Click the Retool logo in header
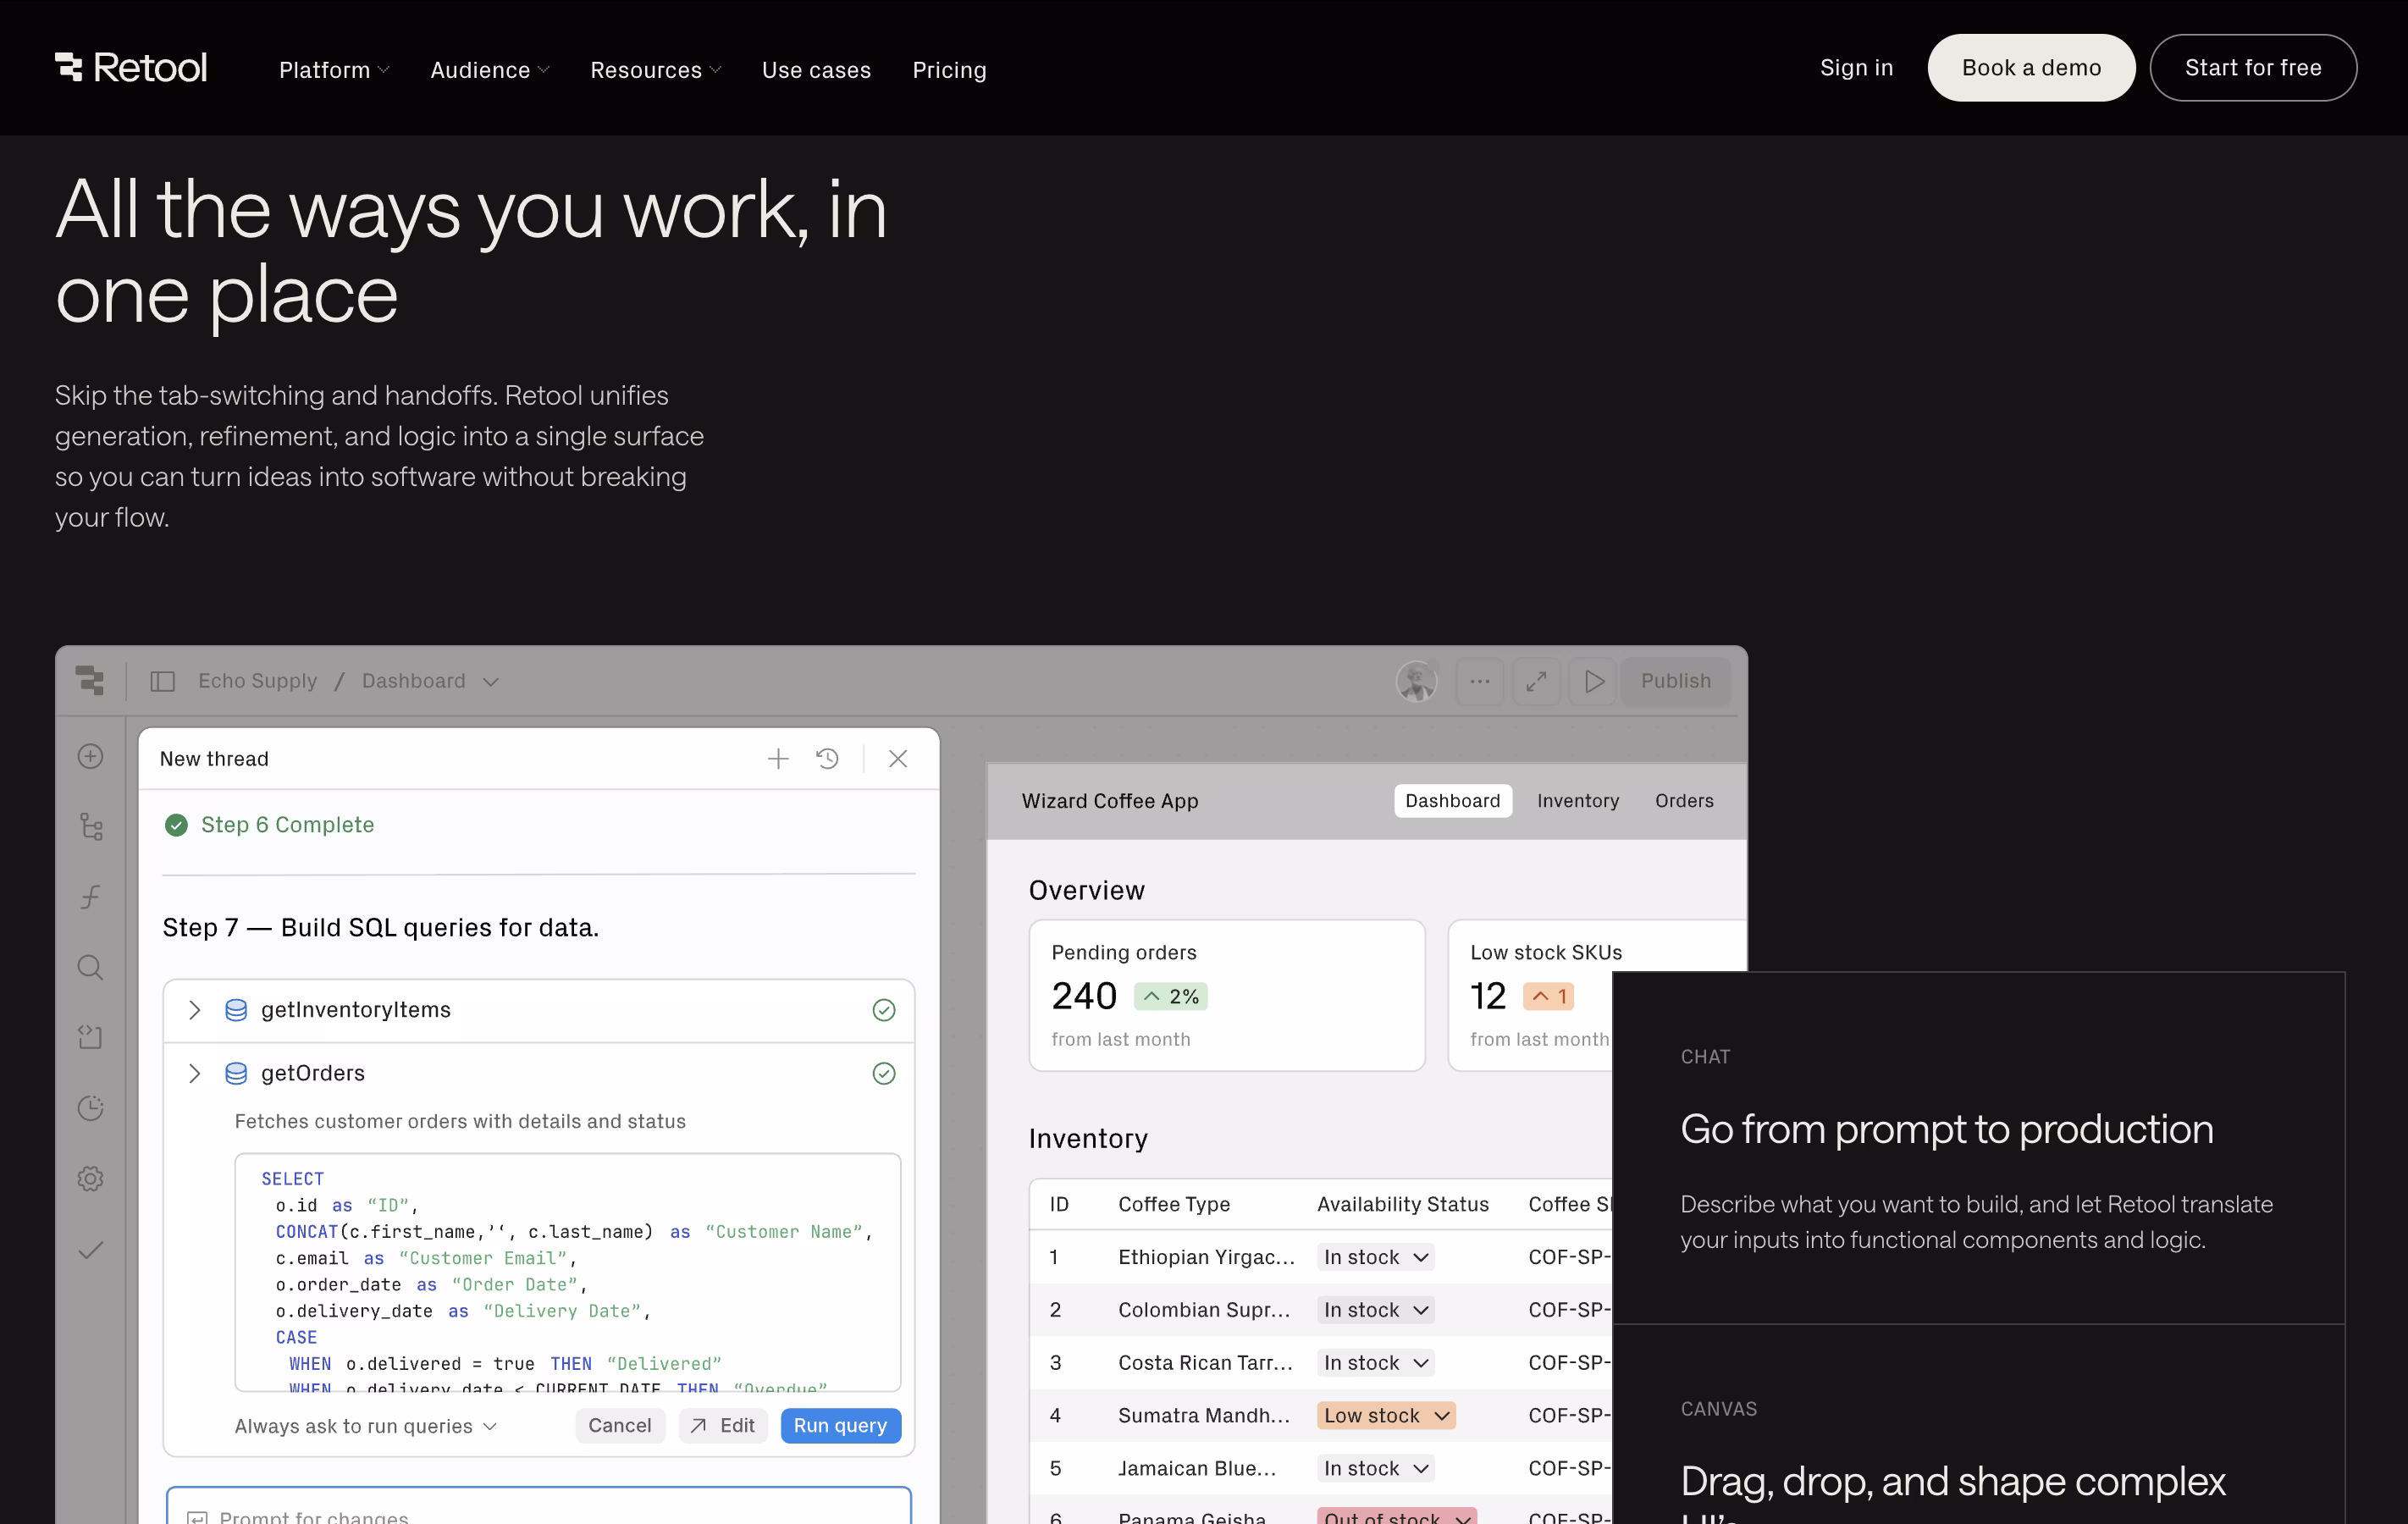Viewport: 2408px width, 1524px height. pyautogui.click(x=131, y=68)
